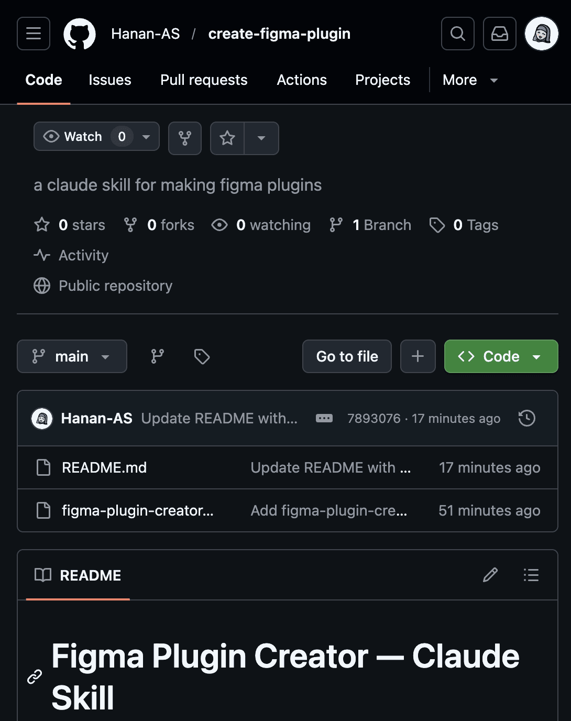
Task: Edit the README with pencil icon
Action: click(x=490, y=575)
